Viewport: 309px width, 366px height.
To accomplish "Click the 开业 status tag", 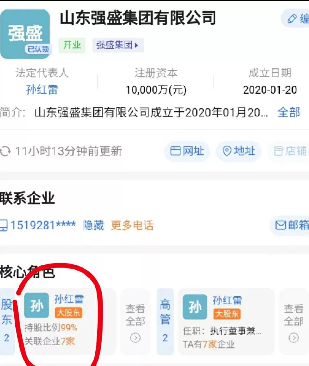I will pos(72,45).
